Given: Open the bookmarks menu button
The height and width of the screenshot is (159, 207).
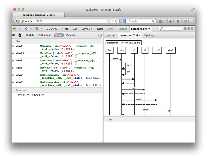Looking at the screenshot, I should click(162, 21).
